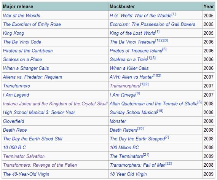Open The Exorcism of Emily Rose link
Screen dimensions: 217x180
32,24
